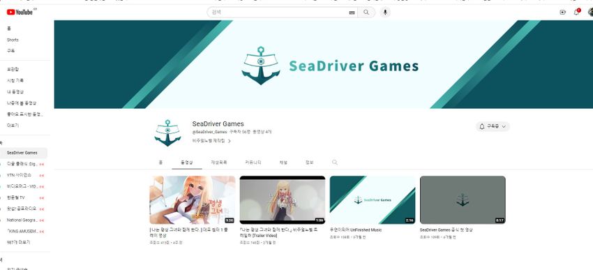Screen dimensions: 593x270
Task: Click the magnifier search button
Action: [x=366, y=12]
